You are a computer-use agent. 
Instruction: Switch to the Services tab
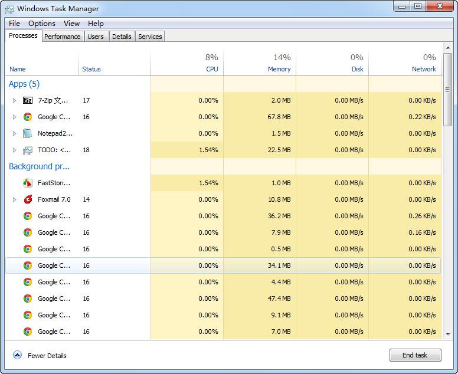(x=150, y=37)
